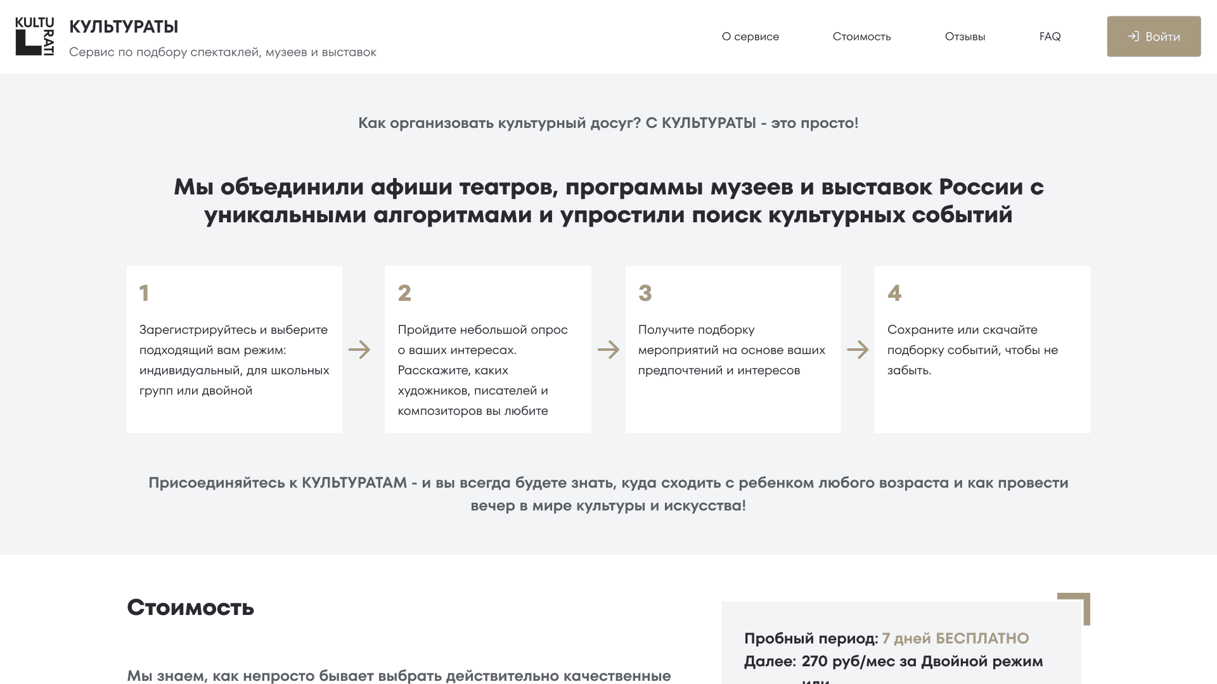Click arrow icon between steps 1 and 2
1217x684 pixels.
pyautogui.click(x=359, y=350)
